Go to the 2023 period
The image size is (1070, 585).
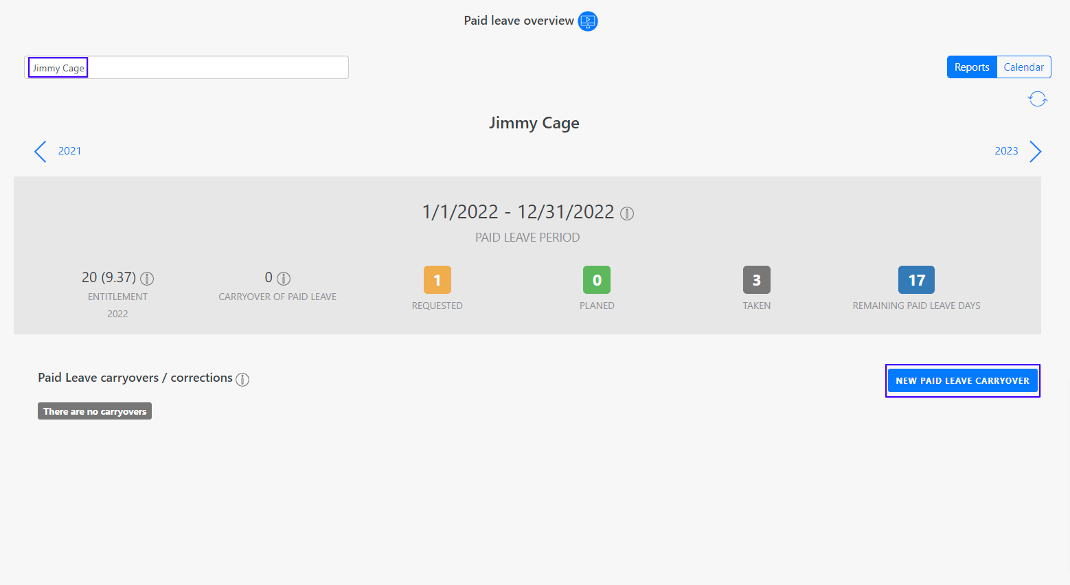click(x=1006, y=151)
